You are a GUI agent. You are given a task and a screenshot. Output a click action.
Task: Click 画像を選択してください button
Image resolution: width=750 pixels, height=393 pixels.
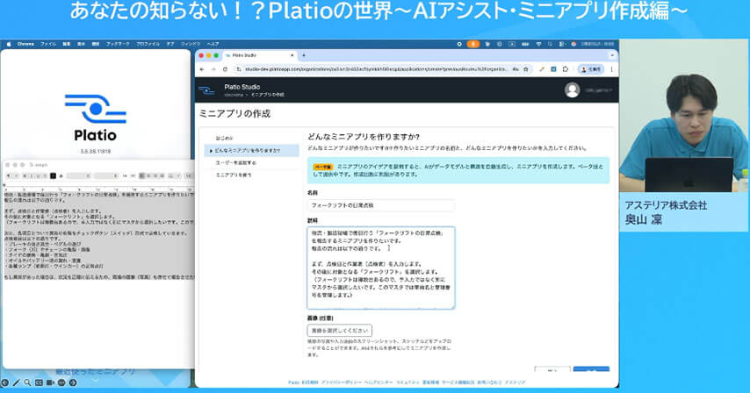(339, 331)
